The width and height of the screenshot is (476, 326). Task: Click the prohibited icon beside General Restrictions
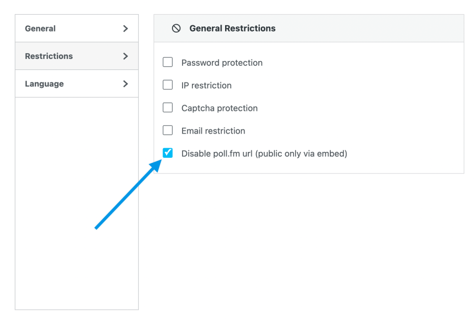(176, 28)
